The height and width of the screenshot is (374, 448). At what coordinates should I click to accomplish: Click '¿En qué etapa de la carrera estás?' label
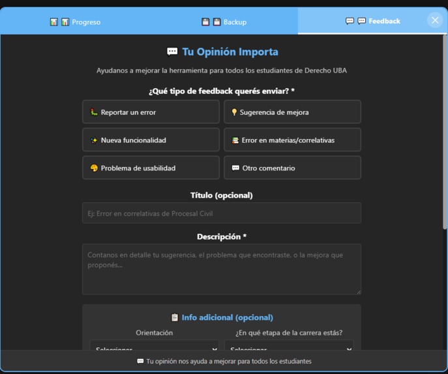(x=289, y=332)
